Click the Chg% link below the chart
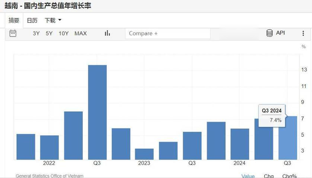The height and width of the screenshot is (178, 312). pos(289,176)
